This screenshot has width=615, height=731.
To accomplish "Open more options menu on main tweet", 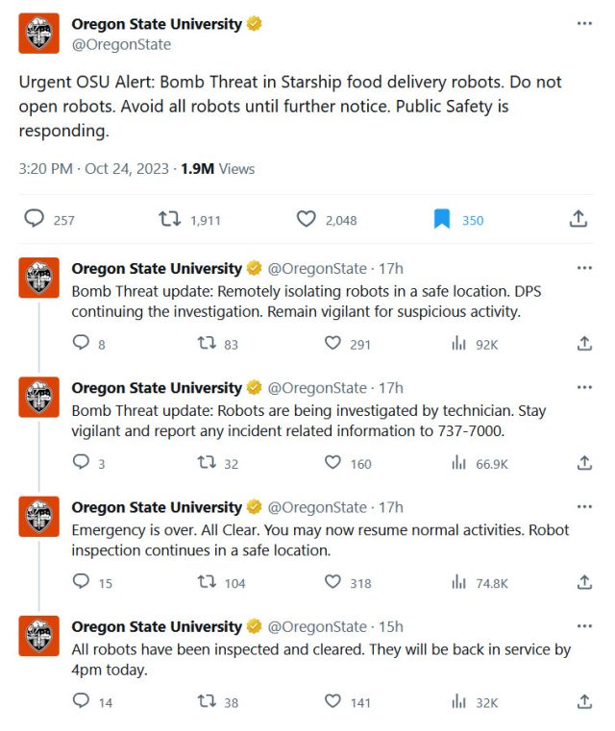I will 584,23.
